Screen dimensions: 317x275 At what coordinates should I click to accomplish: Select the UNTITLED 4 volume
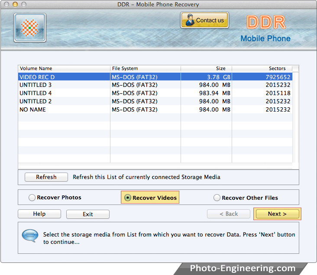(155, 93)
